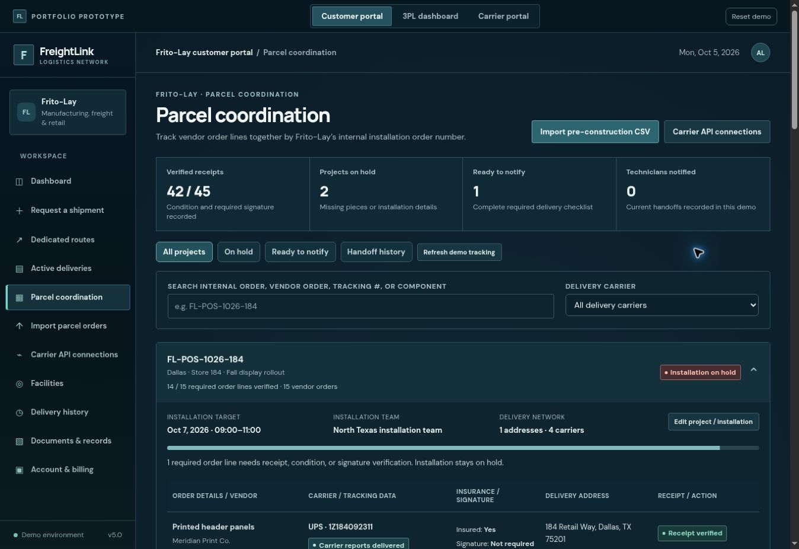The image size is (799, 549).
Task: Click the Dashboard sidebar icon
Action: [x=20, y=181]
